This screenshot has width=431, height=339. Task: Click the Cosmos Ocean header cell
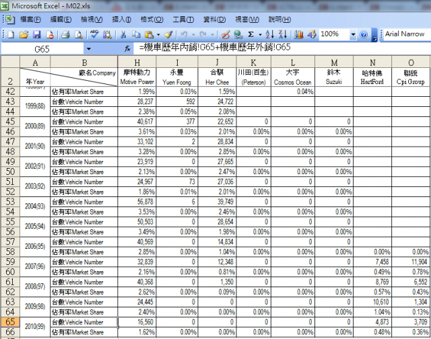click(293, 77)
